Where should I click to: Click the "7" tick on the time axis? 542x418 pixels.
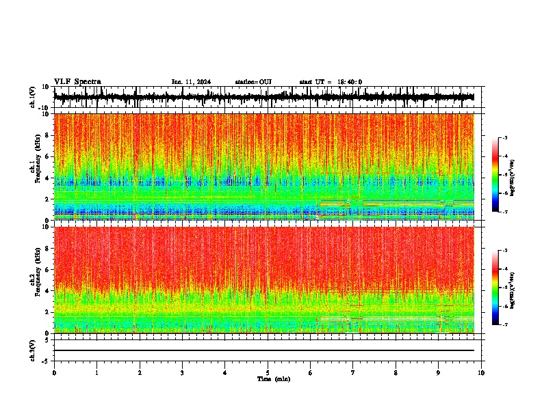click(x=353, y=373)
